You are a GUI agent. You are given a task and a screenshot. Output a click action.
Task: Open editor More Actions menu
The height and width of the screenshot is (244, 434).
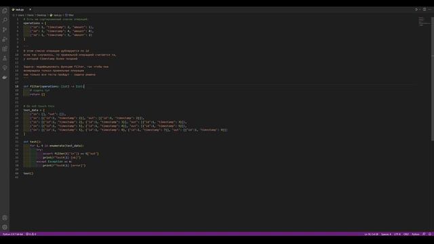click(x=429, y=9)
